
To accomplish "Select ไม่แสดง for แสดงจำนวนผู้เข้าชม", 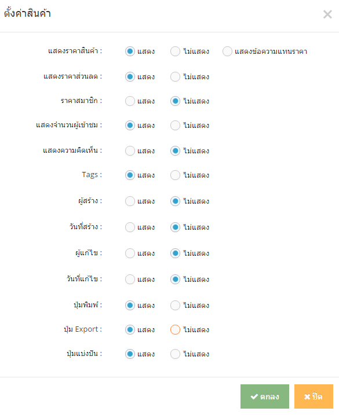I will coord(175,126).
